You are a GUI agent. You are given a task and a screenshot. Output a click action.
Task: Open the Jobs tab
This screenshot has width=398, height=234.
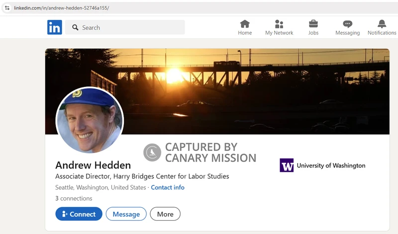click(313, 27)
